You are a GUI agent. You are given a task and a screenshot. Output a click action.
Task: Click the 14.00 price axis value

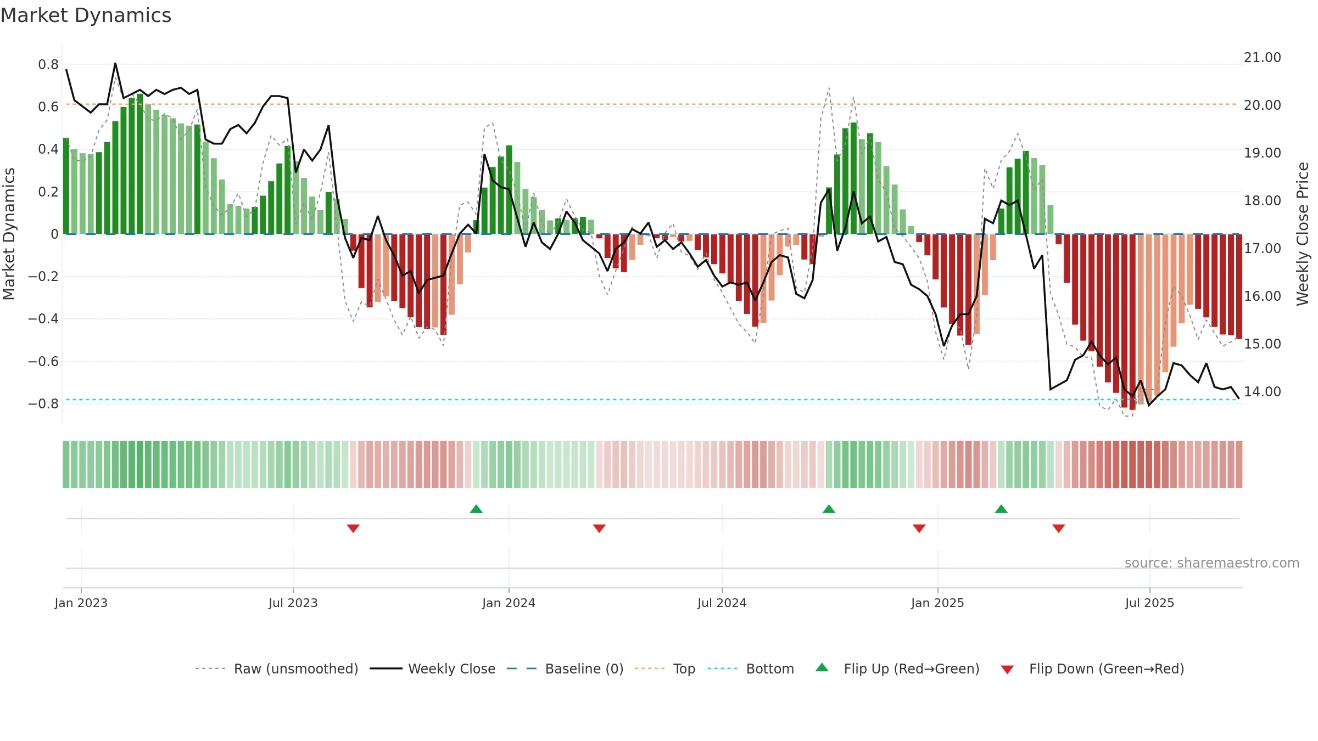coord(1263,391)
